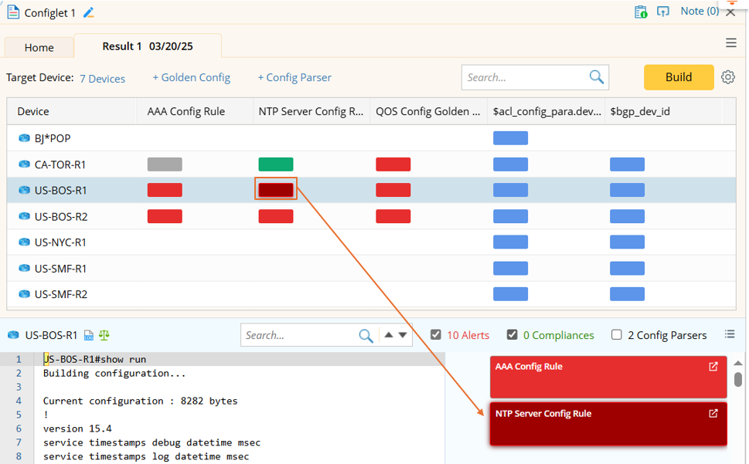This screenshot has width=749, height=464.
Task: Jump to previous search match arrow
Action: [x=389, y=335]
